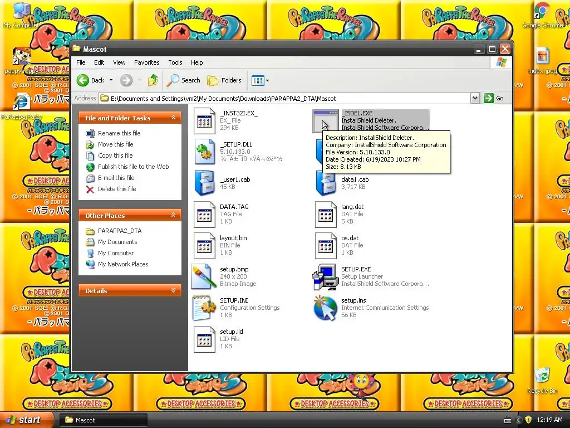Click Copy this file link

(115, 155)
